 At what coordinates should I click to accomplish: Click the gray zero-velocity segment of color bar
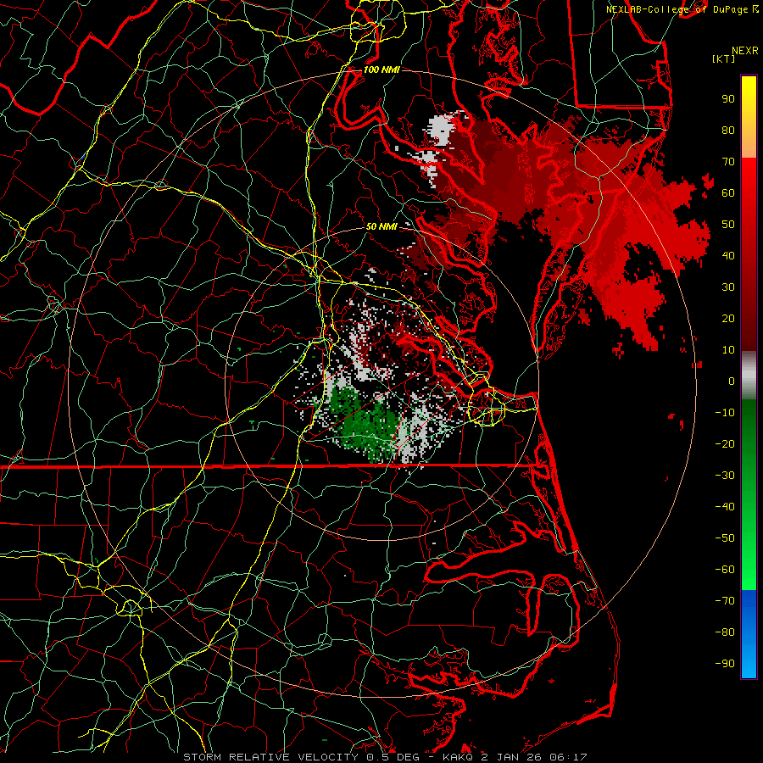(x=749, y=376)
